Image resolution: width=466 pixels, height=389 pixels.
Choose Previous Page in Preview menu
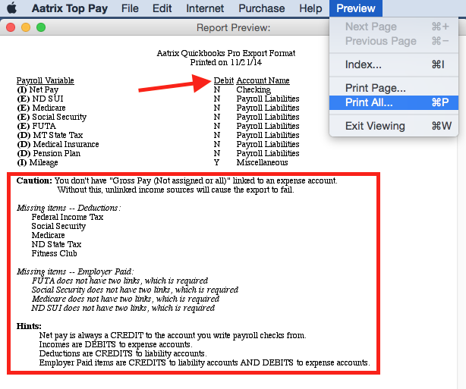tap(394, 41)
